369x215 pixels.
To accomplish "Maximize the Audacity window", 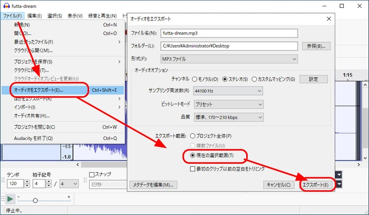I will [342, 6].
